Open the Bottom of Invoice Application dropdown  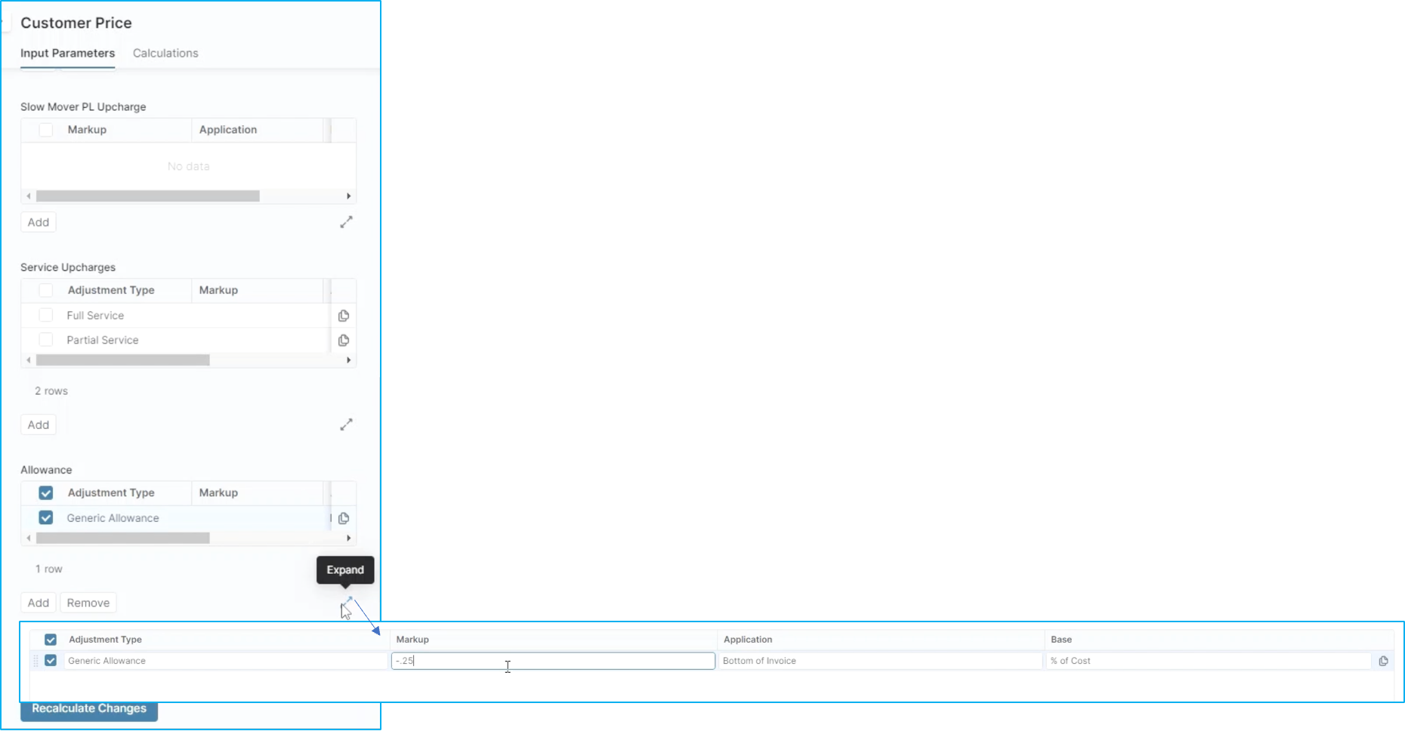tap(880, 661)
